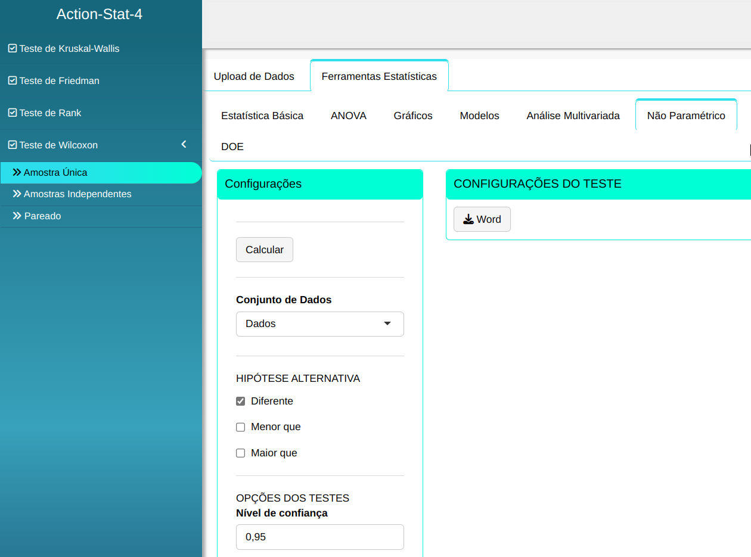Click the Amostras Independentes double-arrow icon
This screenshot has height=557, width=751.
coord(17,194)
